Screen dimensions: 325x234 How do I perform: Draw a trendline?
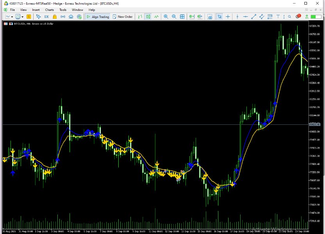pos(254,16)
